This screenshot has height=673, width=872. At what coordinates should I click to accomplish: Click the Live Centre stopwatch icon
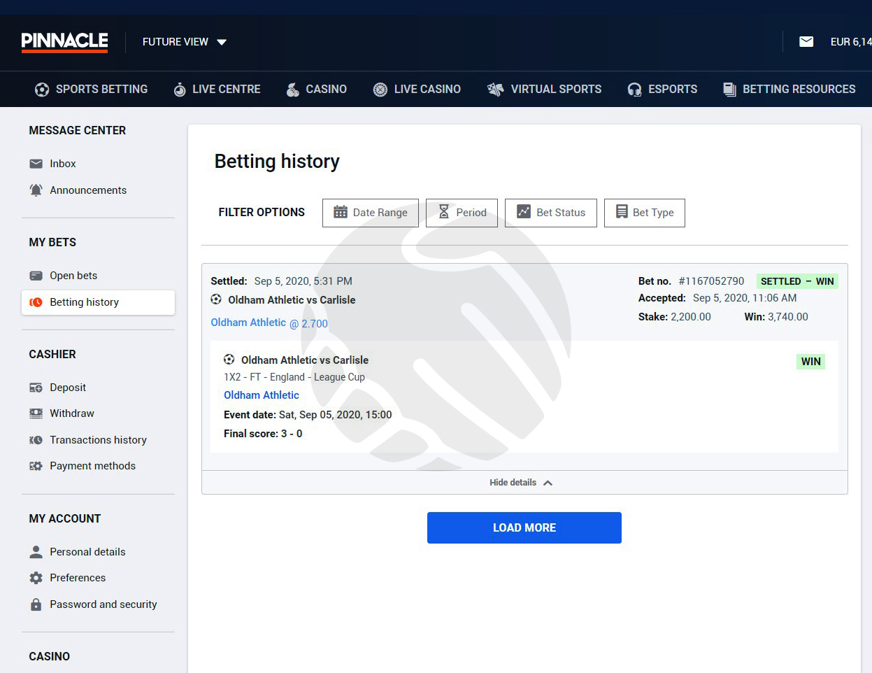[x=180, y=90]
